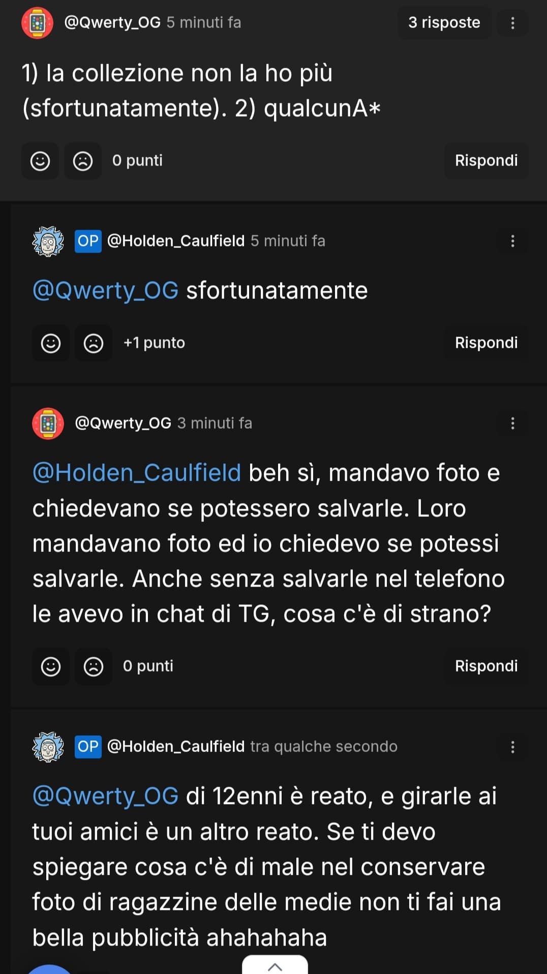Click Rispondi under the "sfortunatamente" reply
The width and height of the screenshot is (547, 974).
coord(487,343)
